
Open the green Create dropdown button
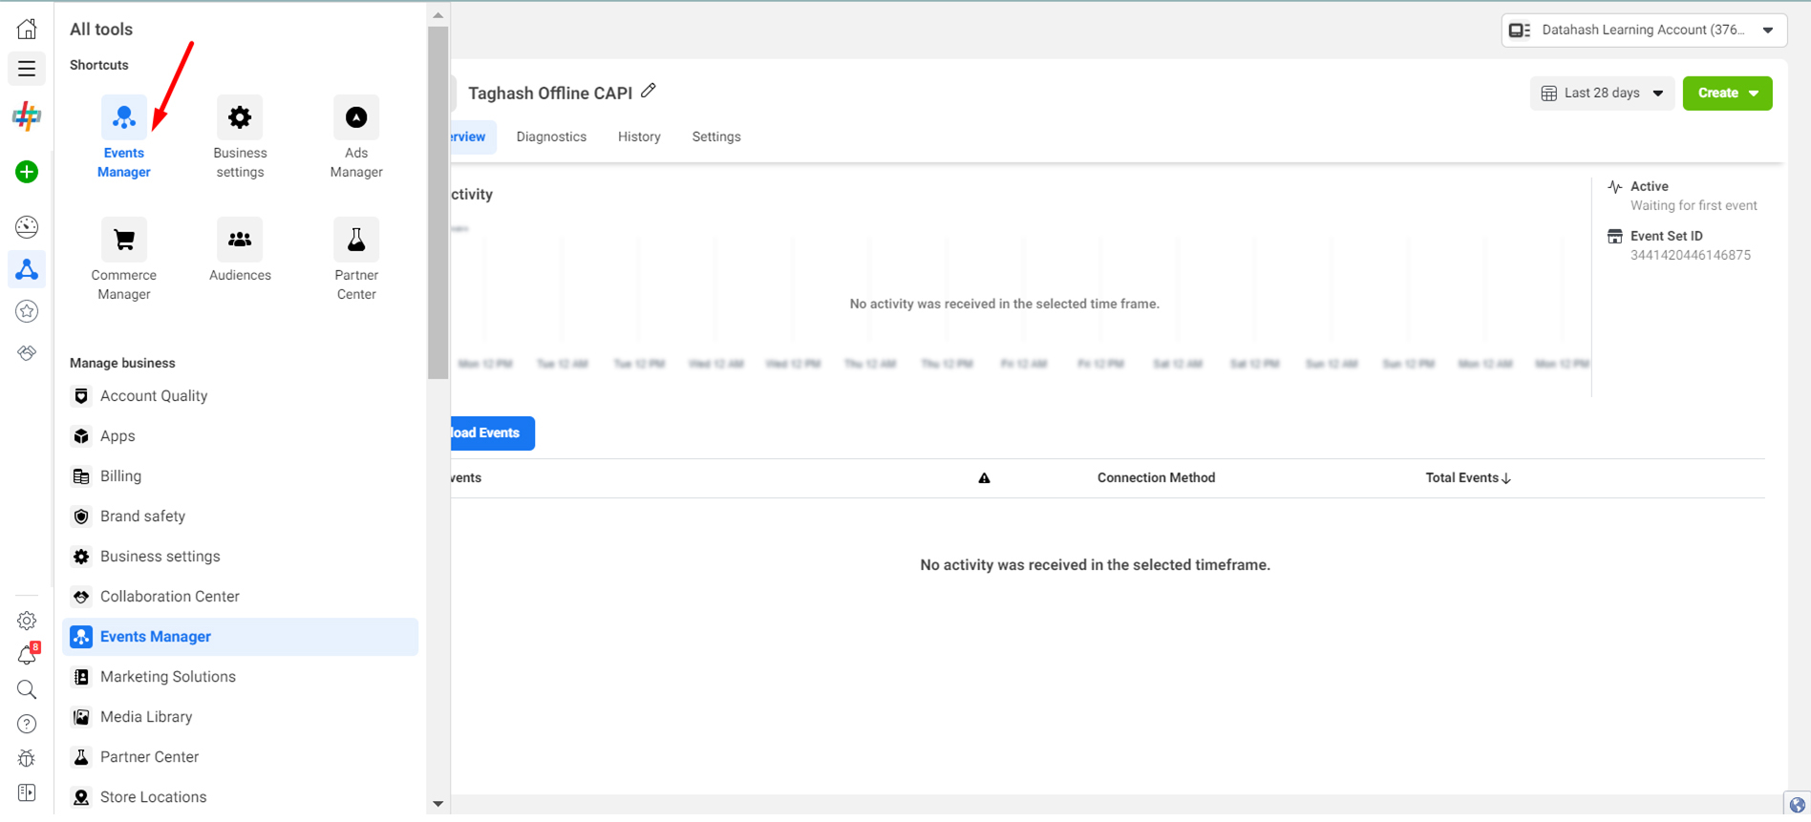click(1727, 93)
